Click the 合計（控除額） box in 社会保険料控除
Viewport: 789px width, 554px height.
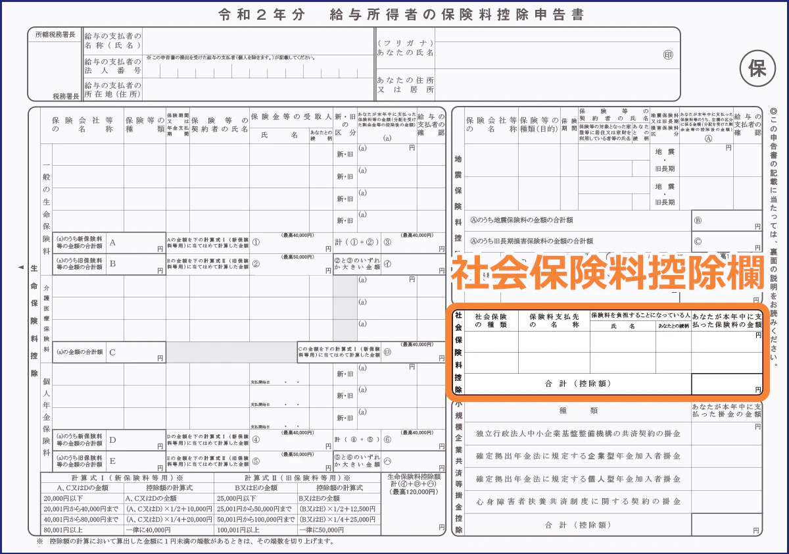(727, 384)
